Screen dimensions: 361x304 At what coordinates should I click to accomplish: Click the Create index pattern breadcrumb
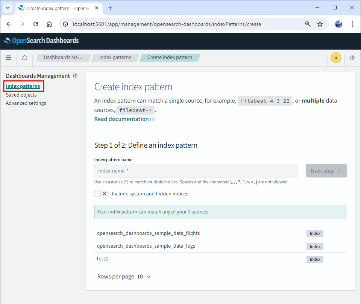170,57
